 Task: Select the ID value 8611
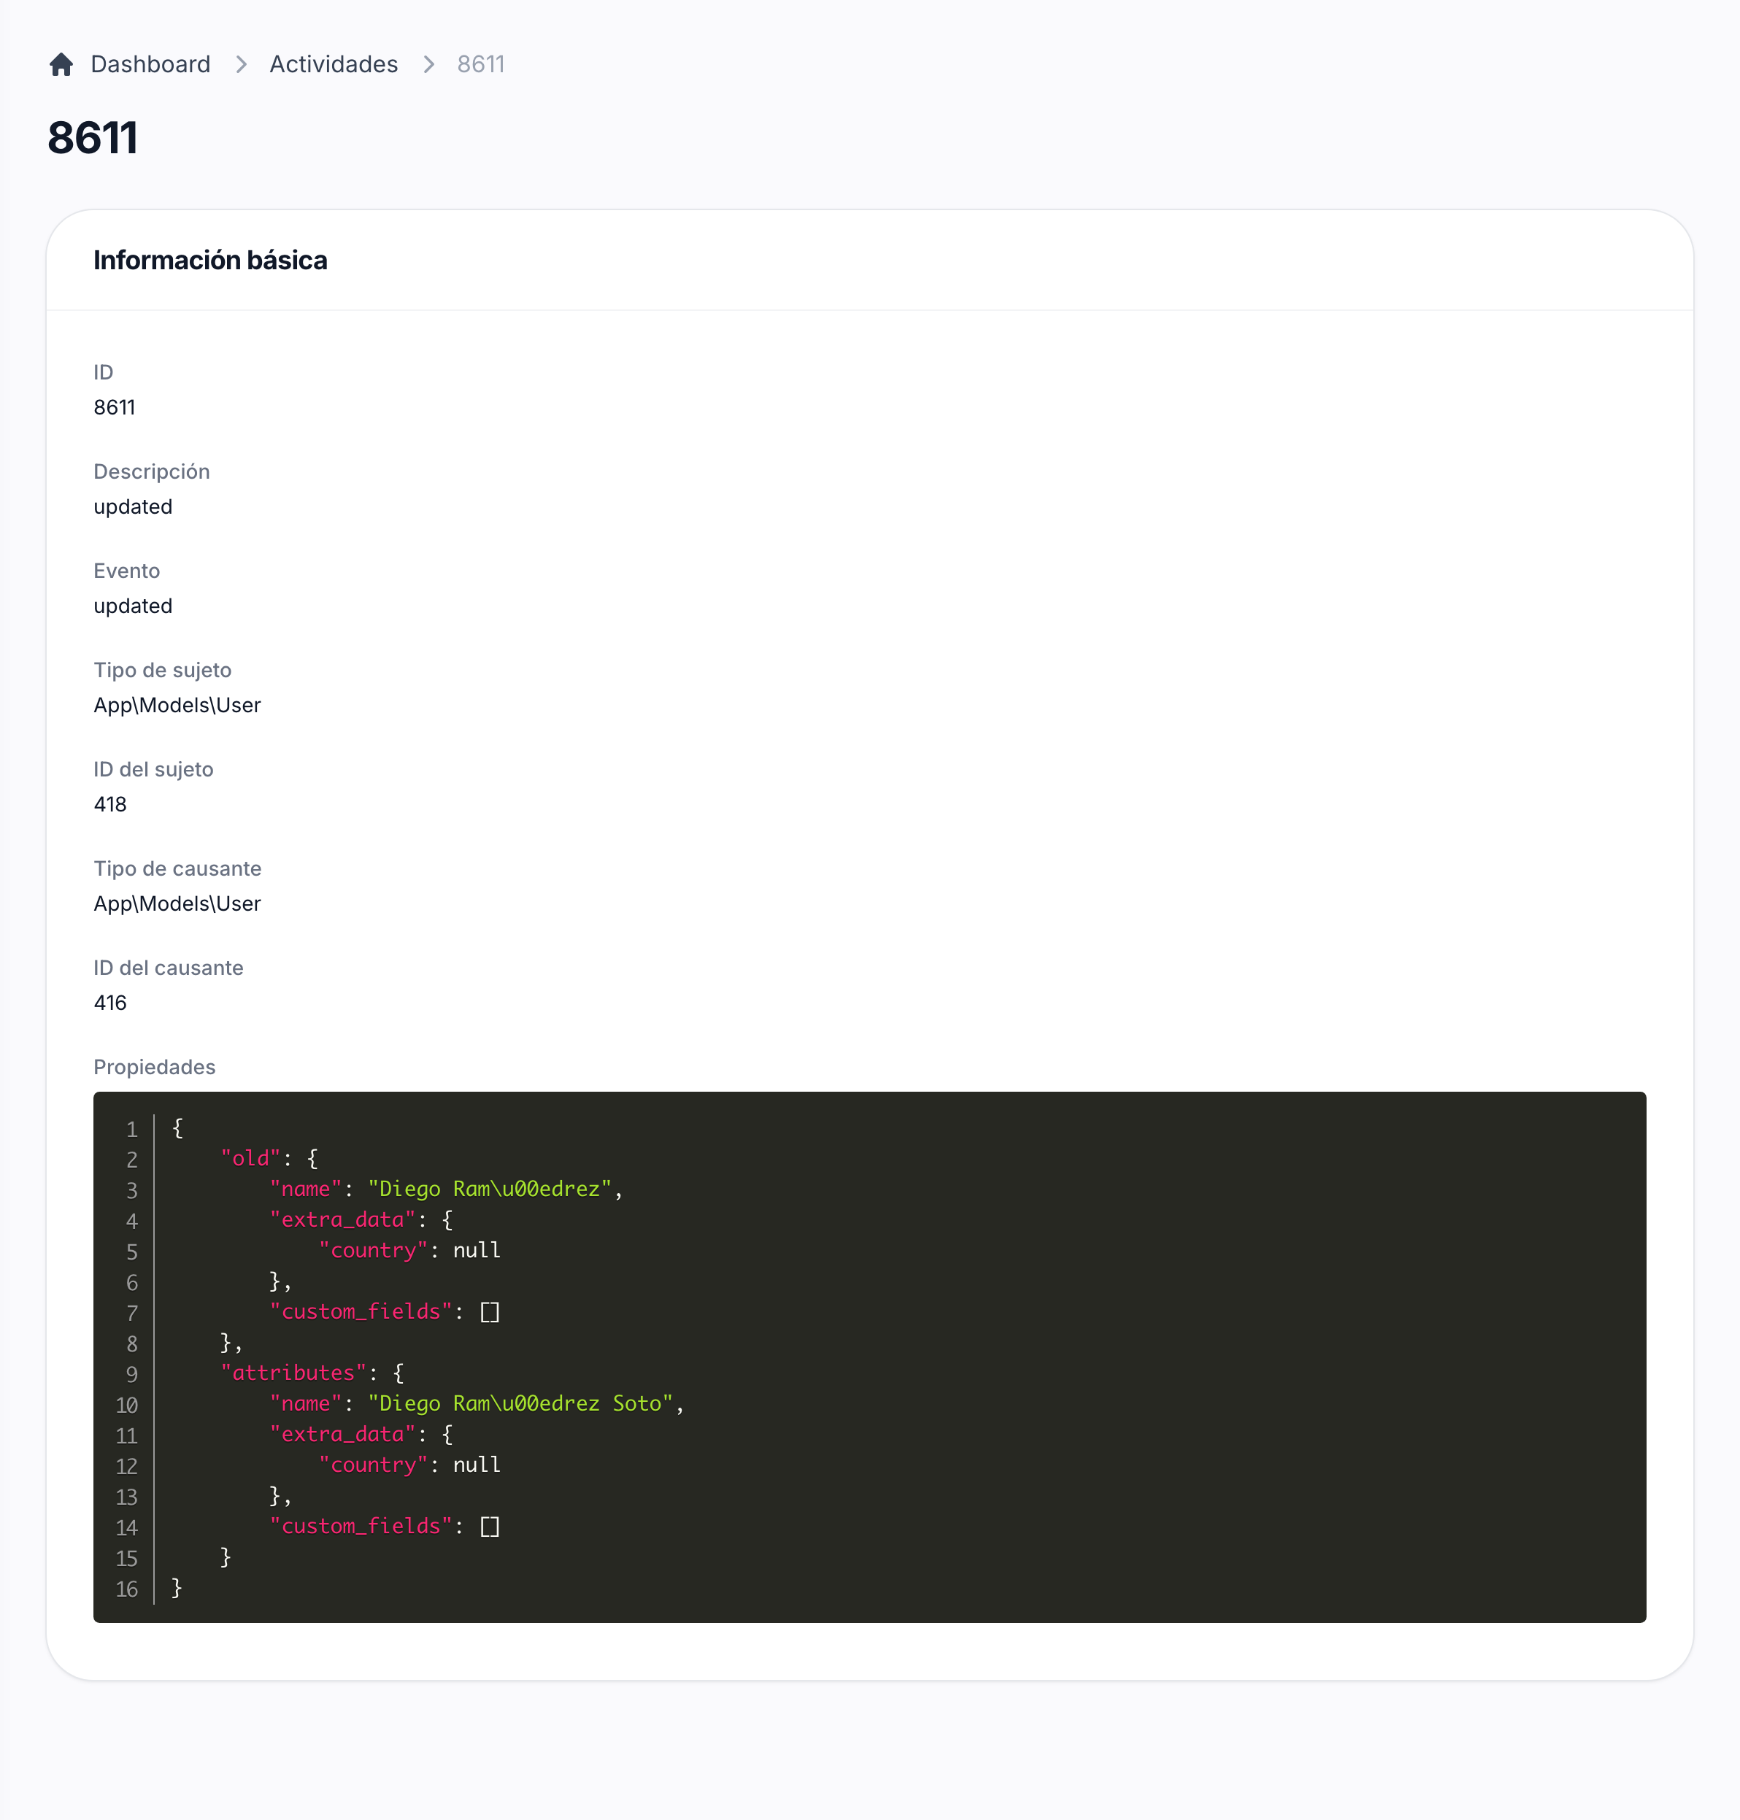pyautogui.click(x=114, y=407)
